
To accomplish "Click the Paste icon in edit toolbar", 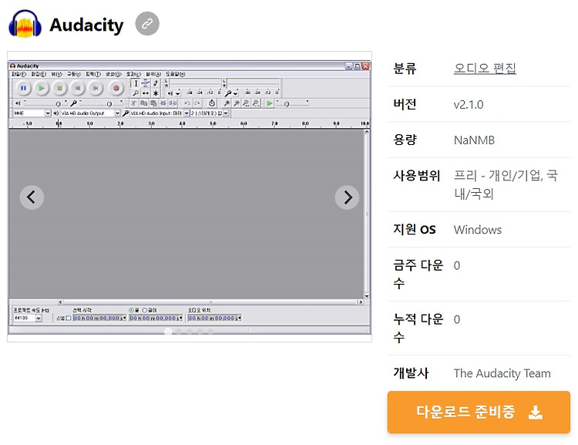I will click(153, 103).
